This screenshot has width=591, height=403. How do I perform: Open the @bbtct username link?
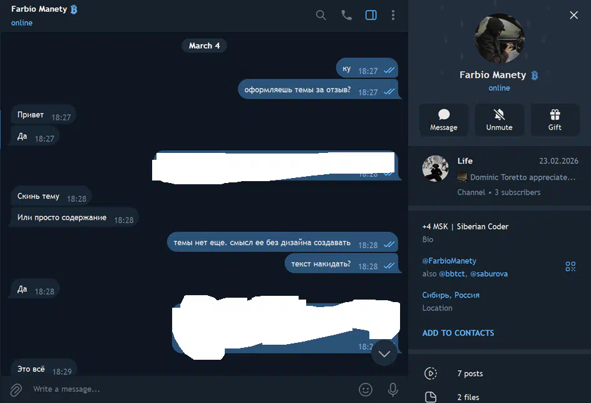tap(451, 274)
